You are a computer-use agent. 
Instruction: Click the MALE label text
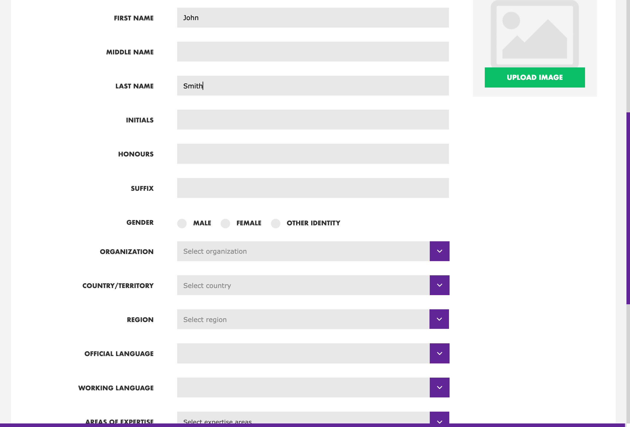[202, 223]
